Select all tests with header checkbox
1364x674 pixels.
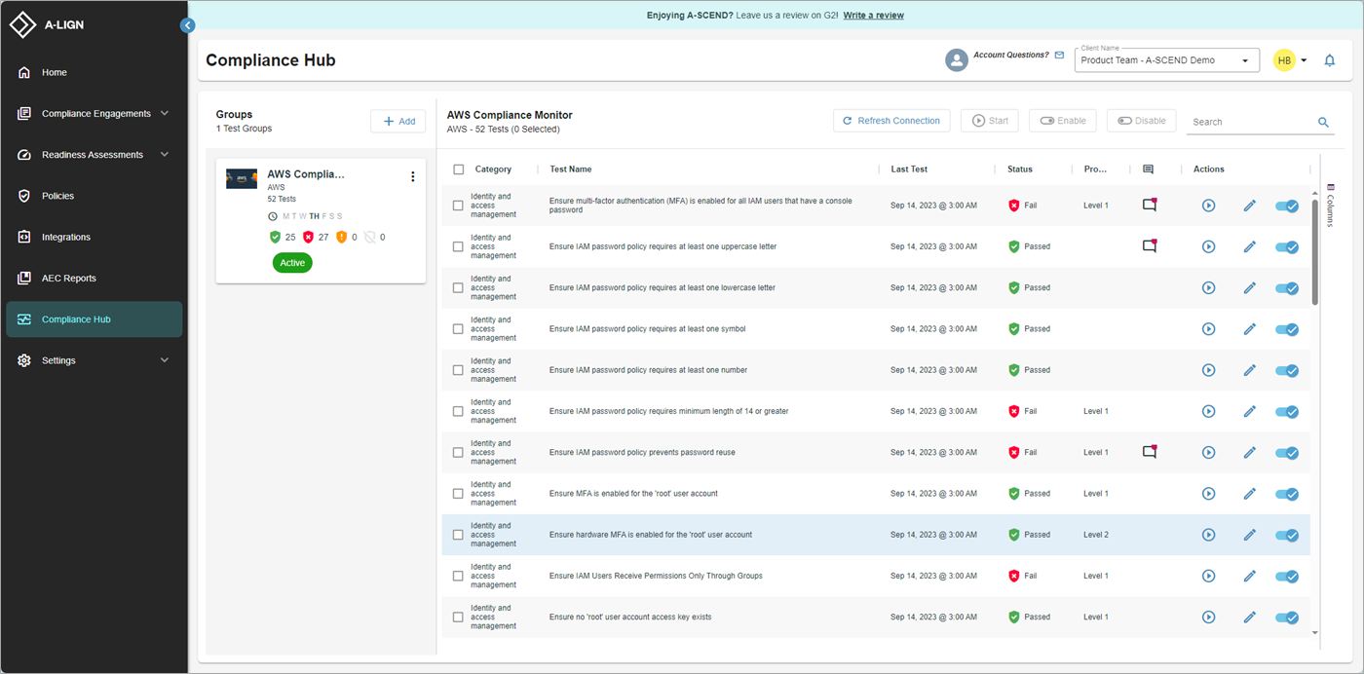click(x=459, y=169)
